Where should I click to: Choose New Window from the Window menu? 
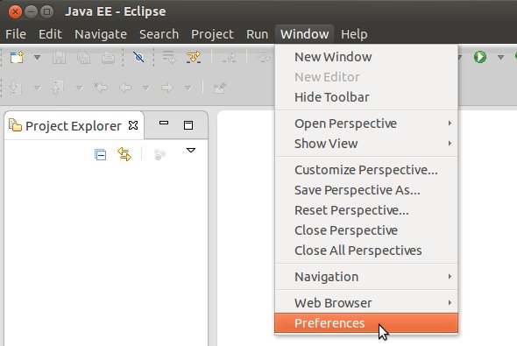pos(366,57)
